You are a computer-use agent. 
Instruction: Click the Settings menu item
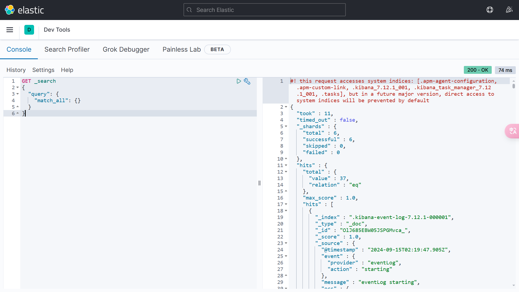click(x=43, y=70)
